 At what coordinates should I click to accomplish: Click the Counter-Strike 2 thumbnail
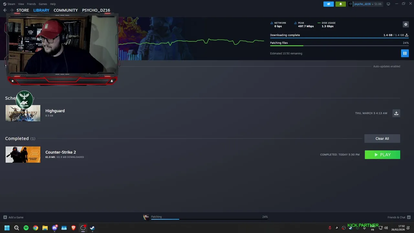[x=23, y=155]
